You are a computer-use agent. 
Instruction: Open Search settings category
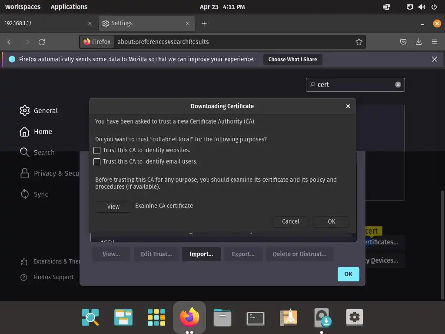pos(37,152)
